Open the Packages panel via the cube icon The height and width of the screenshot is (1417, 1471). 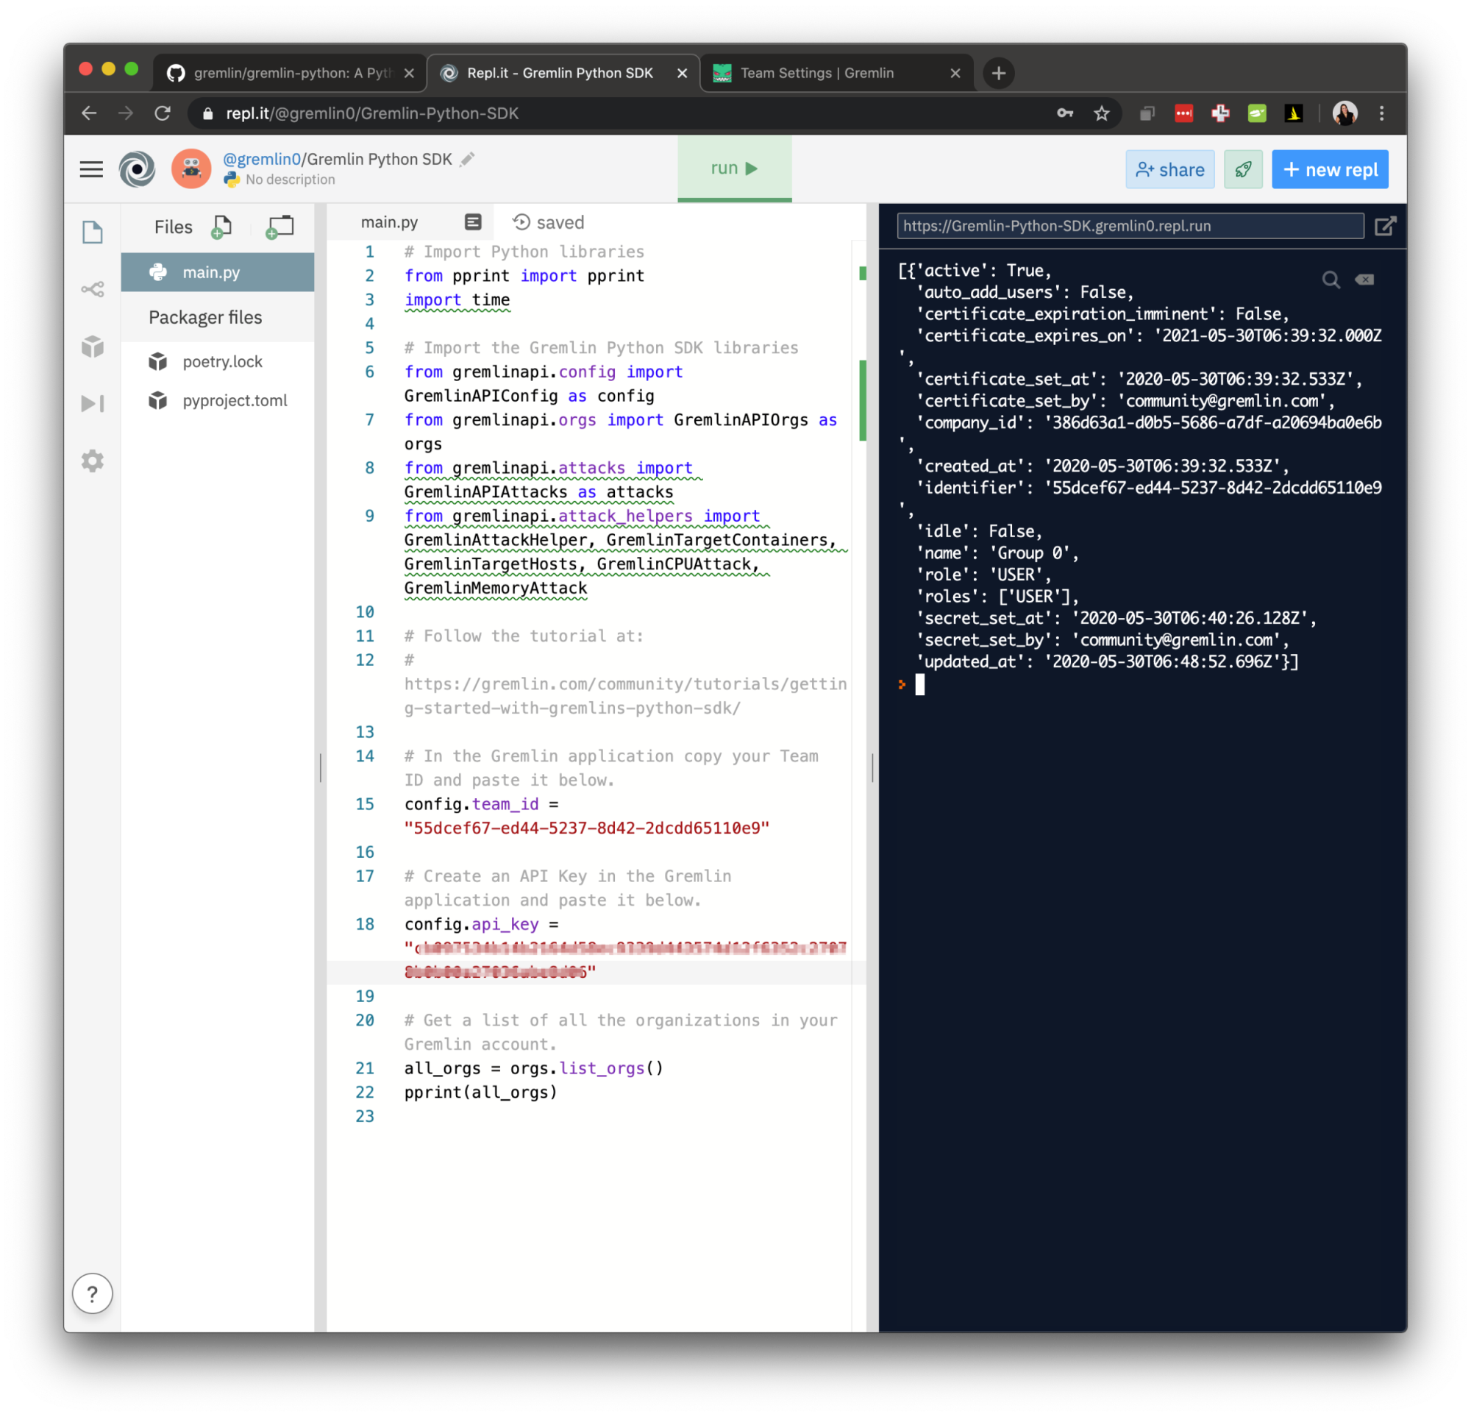[x=93, y=347]
